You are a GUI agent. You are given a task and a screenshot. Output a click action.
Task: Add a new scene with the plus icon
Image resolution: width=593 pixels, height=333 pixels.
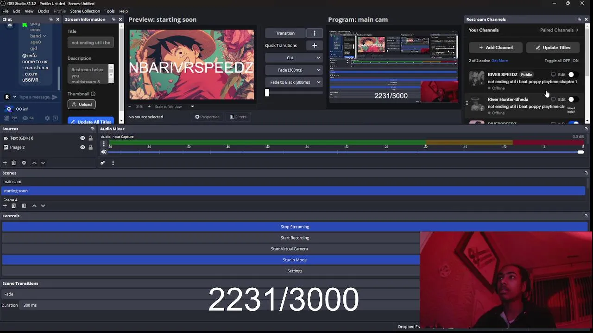click(5, 206)
